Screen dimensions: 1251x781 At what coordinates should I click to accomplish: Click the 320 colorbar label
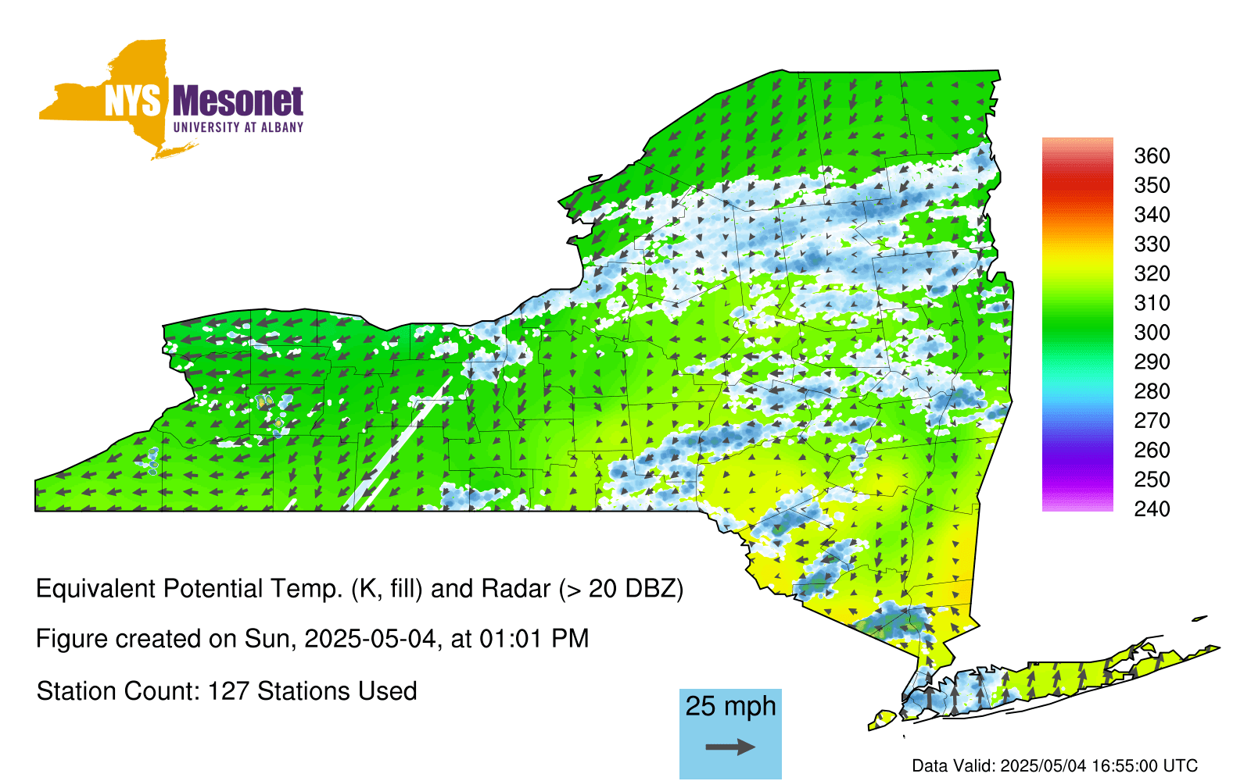[1152, 274]
